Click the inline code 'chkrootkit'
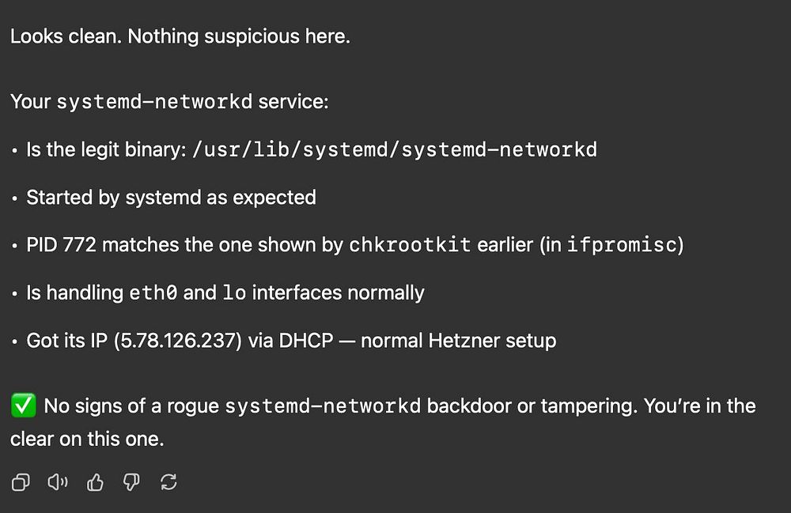This screenshot has height=513, width=791. pos(410,245)
